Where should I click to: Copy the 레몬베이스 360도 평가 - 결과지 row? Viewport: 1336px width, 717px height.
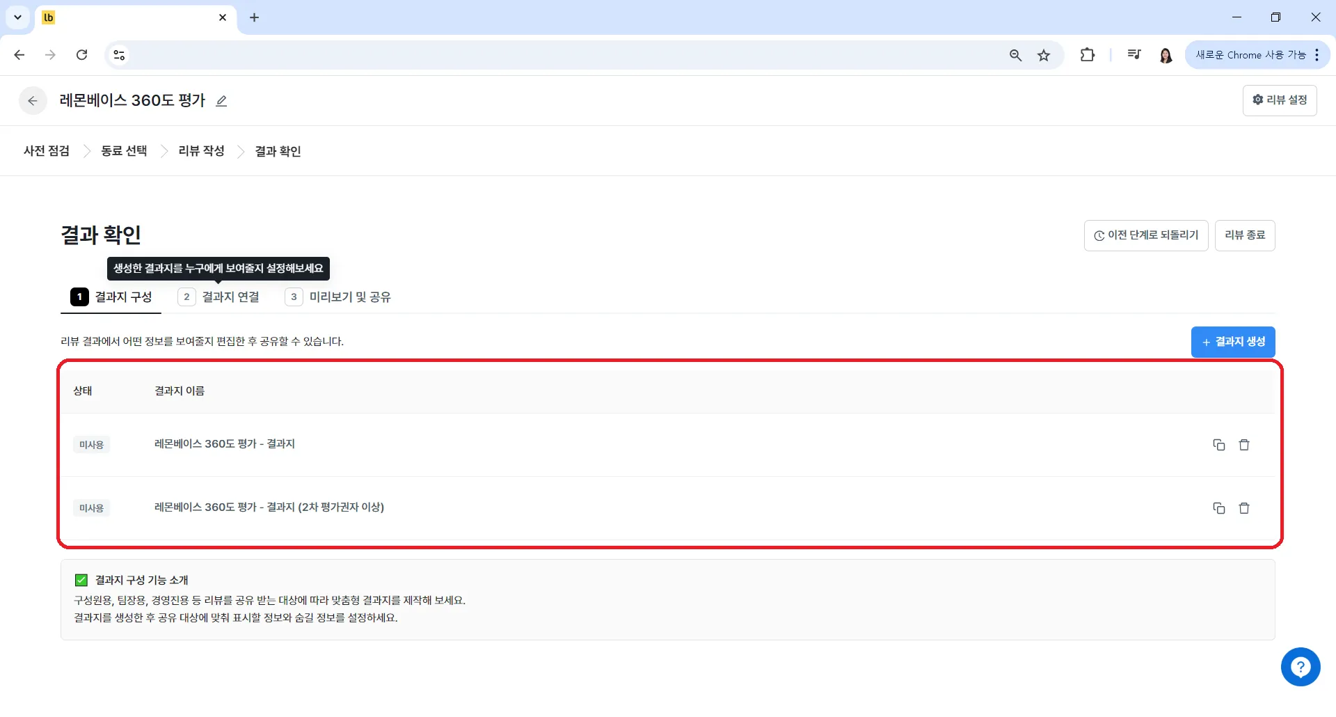tap(1218, 445)
